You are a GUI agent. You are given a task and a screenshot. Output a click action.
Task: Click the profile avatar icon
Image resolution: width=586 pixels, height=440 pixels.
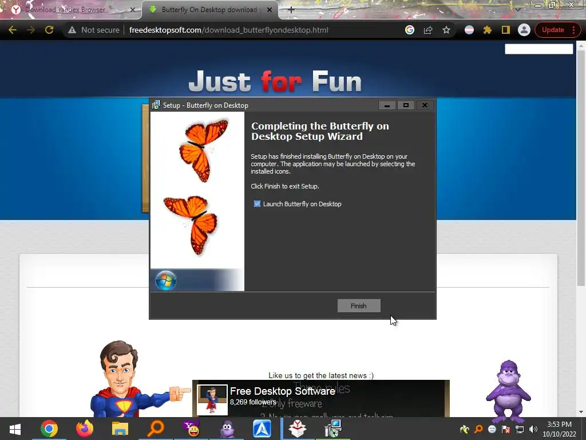tap(524, 30)
